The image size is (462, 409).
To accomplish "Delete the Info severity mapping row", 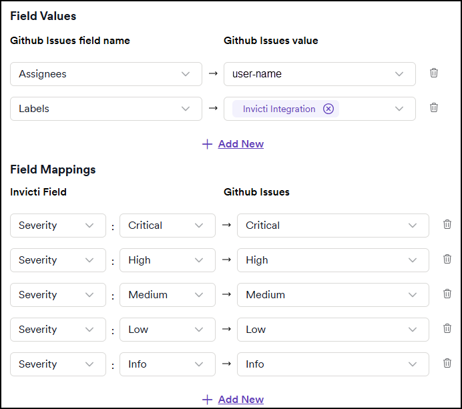I will point(447,363).
